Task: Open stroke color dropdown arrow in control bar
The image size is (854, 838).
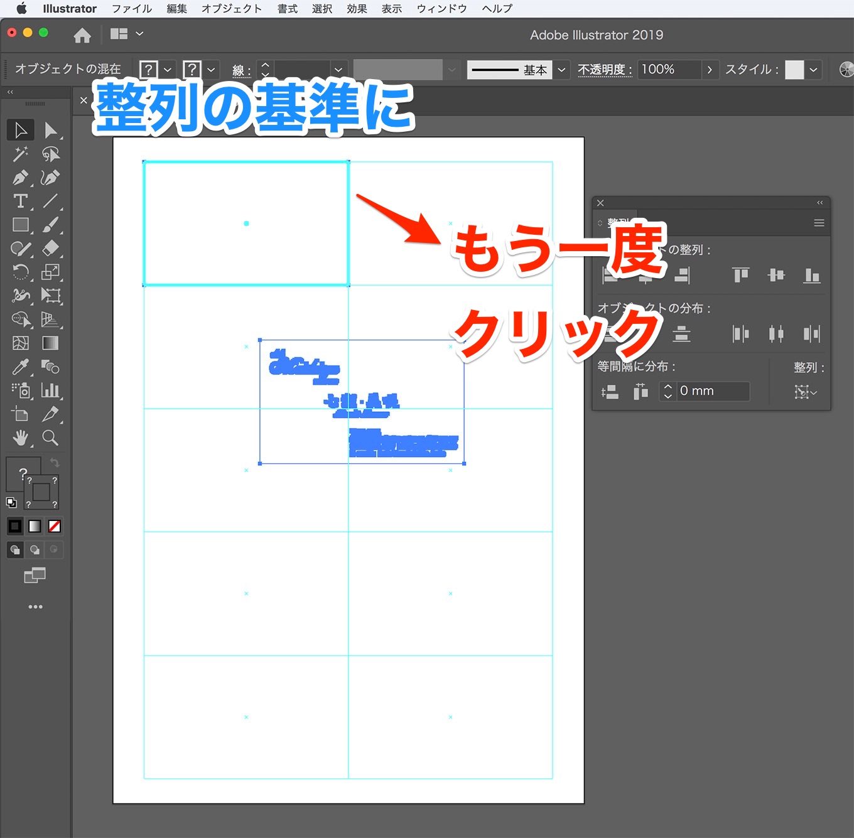Action: (211, 70)
